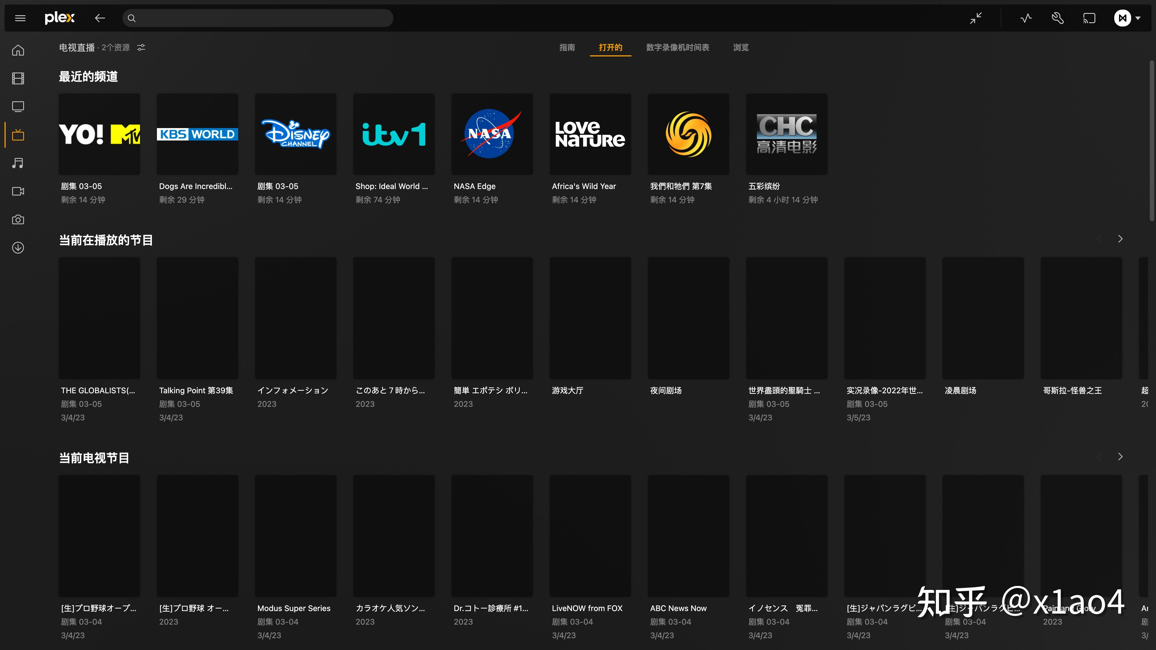
Task: Open the 浏览 section
Action: point(741,48)
